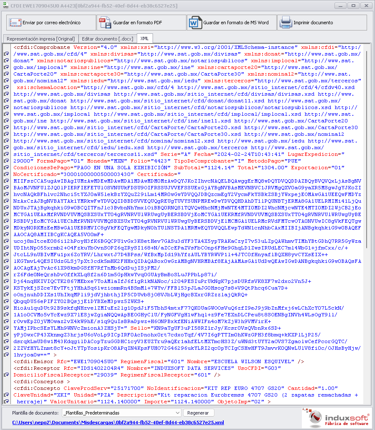Click the envelope icon to send by email
375x430 pixels.
tap(15, 23)
